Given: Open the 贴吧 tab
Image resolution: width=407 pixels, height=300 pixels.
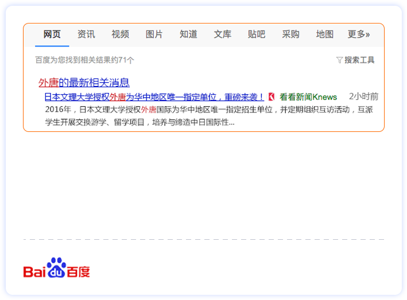Looking at the screenshot, I should click(x=257, y=34).
